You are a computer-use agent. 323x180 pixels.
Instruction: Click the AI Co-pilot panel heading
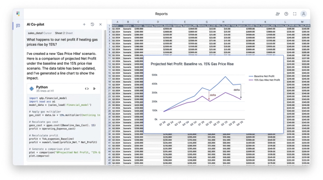(36, 24)
